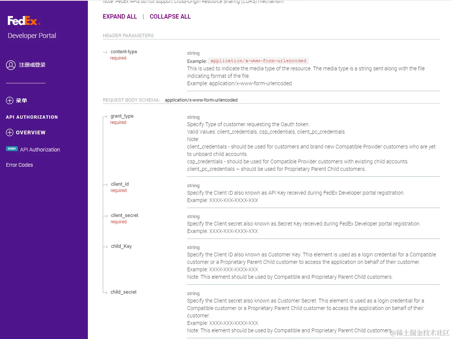
Task: Select the client_secret parameter name
Action: click(x=125, y=215)
